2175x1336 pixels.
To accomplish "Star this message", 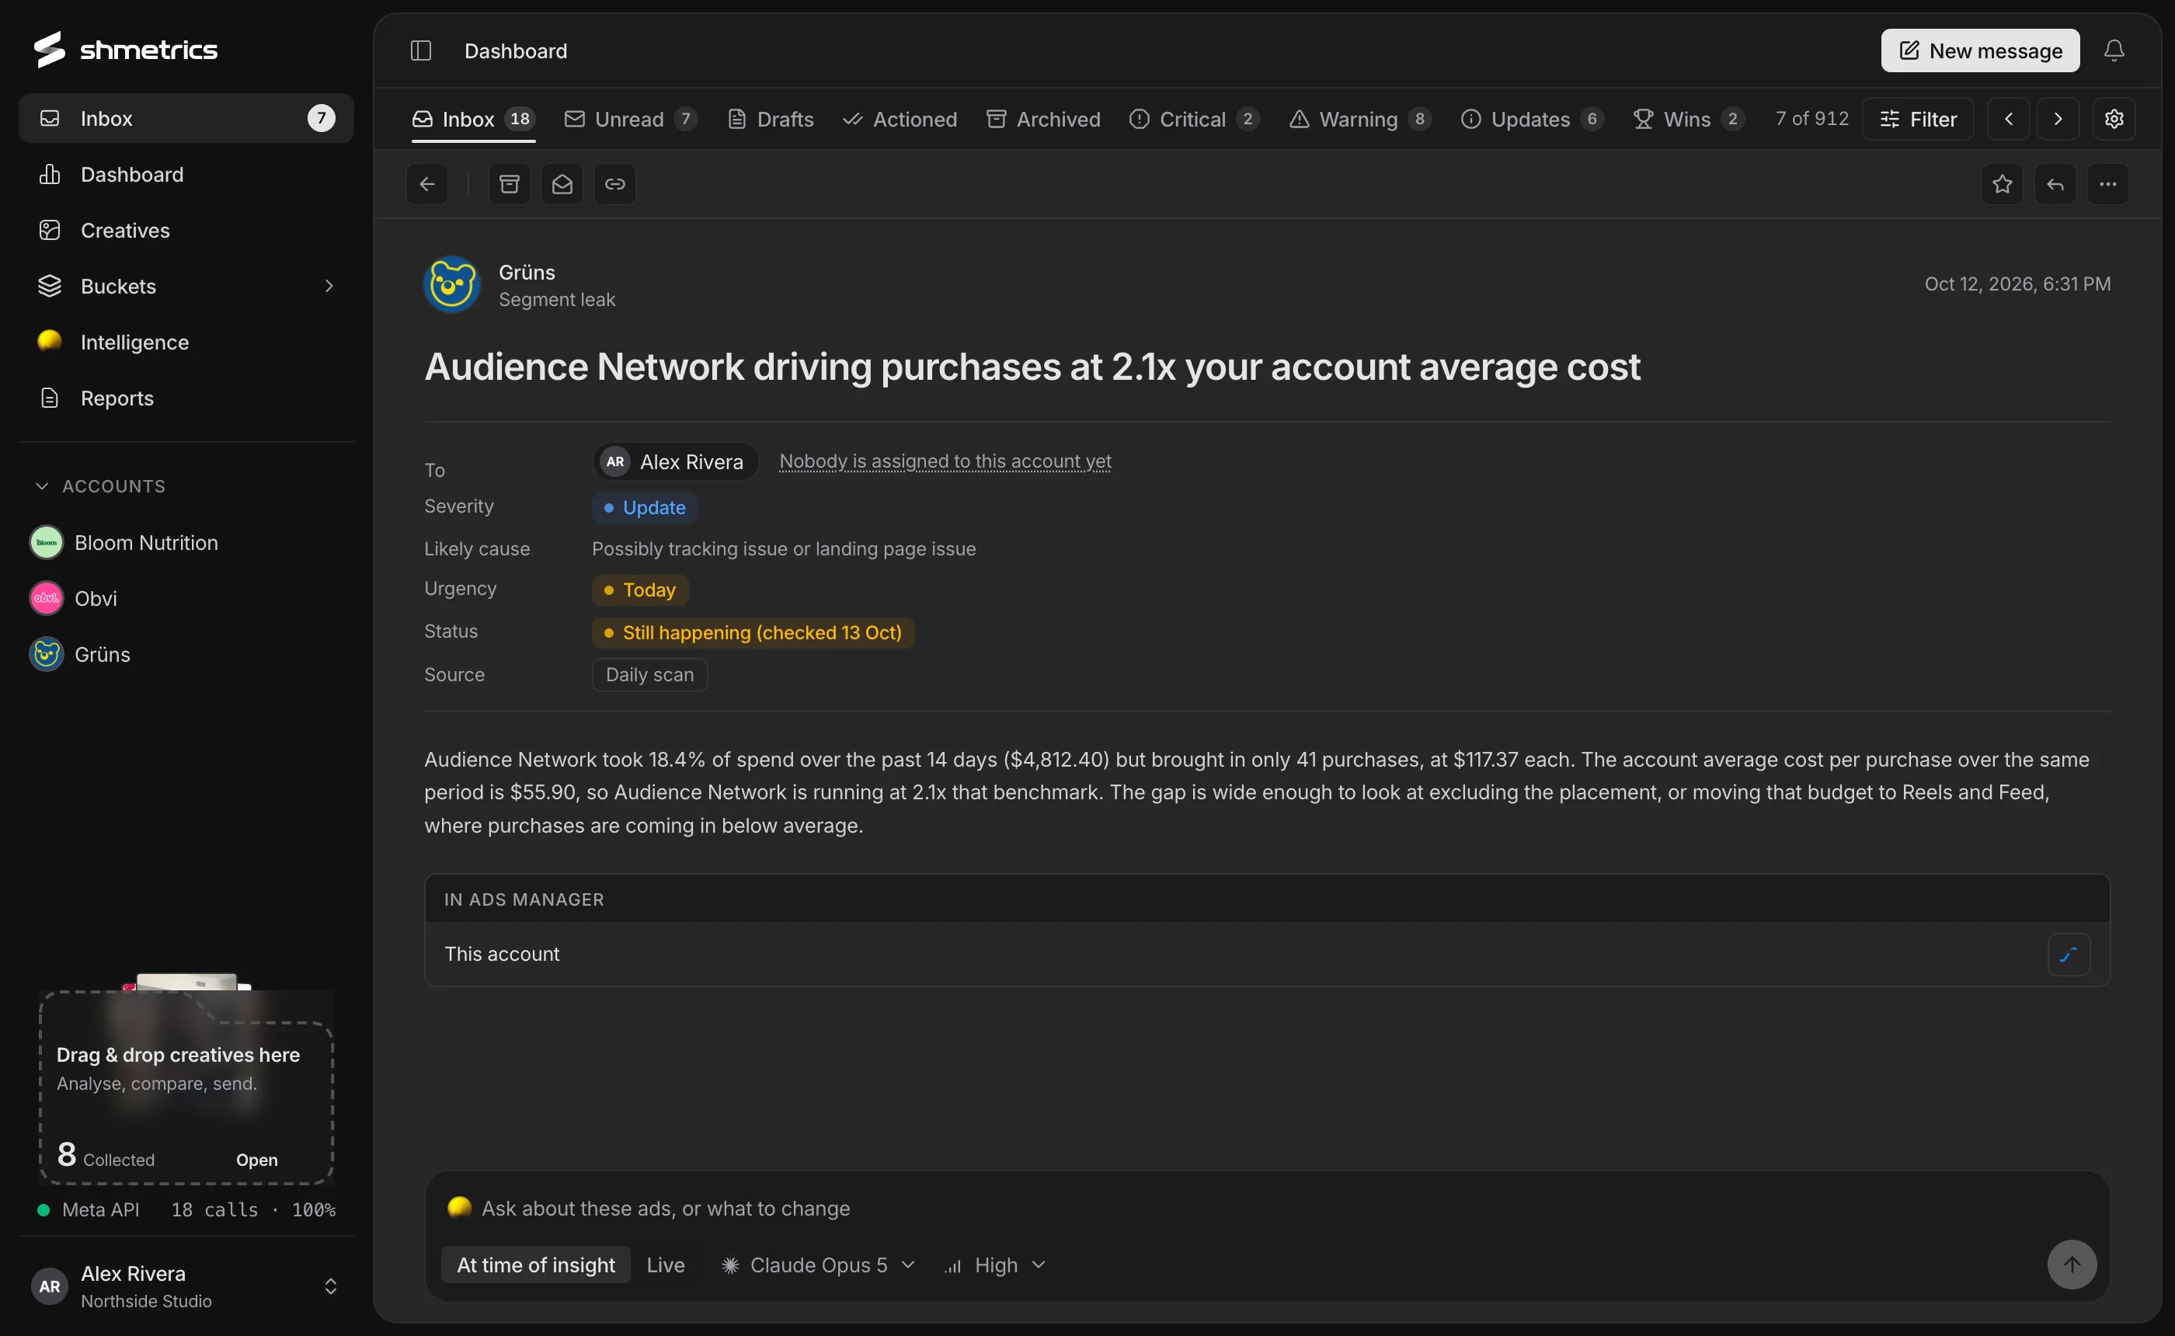I will click(2003, 184).
